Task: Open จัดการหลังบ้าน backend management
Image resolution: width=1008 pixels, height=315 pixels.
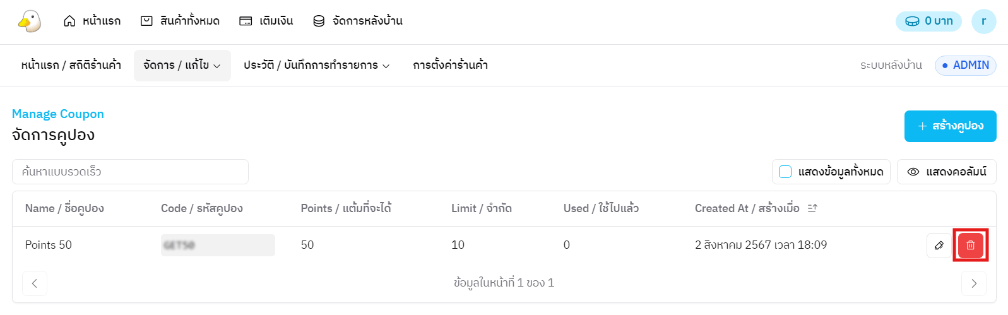Action: (x=358, y=21)
